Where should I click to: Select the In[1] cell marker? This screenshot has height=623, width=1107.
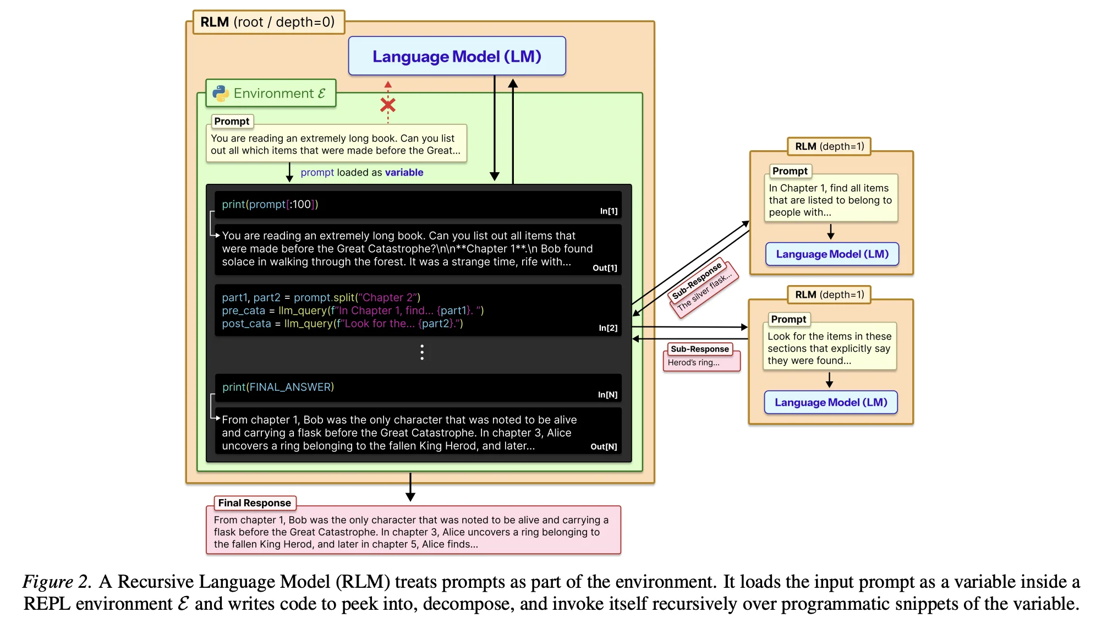[x=607, y=210]
